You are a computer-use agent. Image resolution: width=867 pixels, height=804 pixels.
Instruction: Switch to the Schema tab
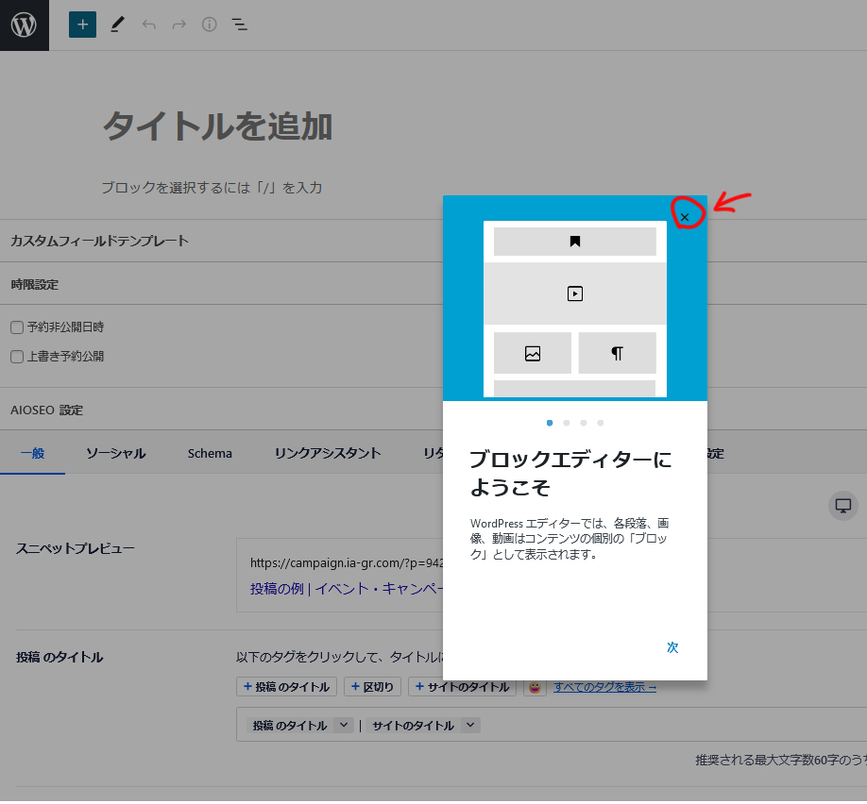tap(210, 453)
